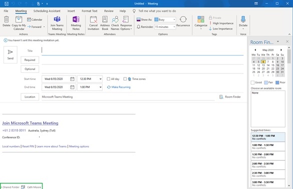Select suggested time 2:00 PM - 2:30 PM
This screenshot has width=293, height=189.
(268, 165)
